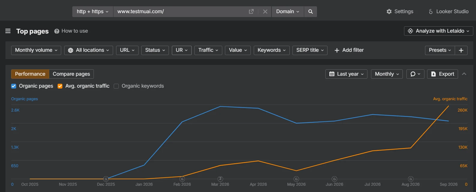Click the Export button

(442, 74)
